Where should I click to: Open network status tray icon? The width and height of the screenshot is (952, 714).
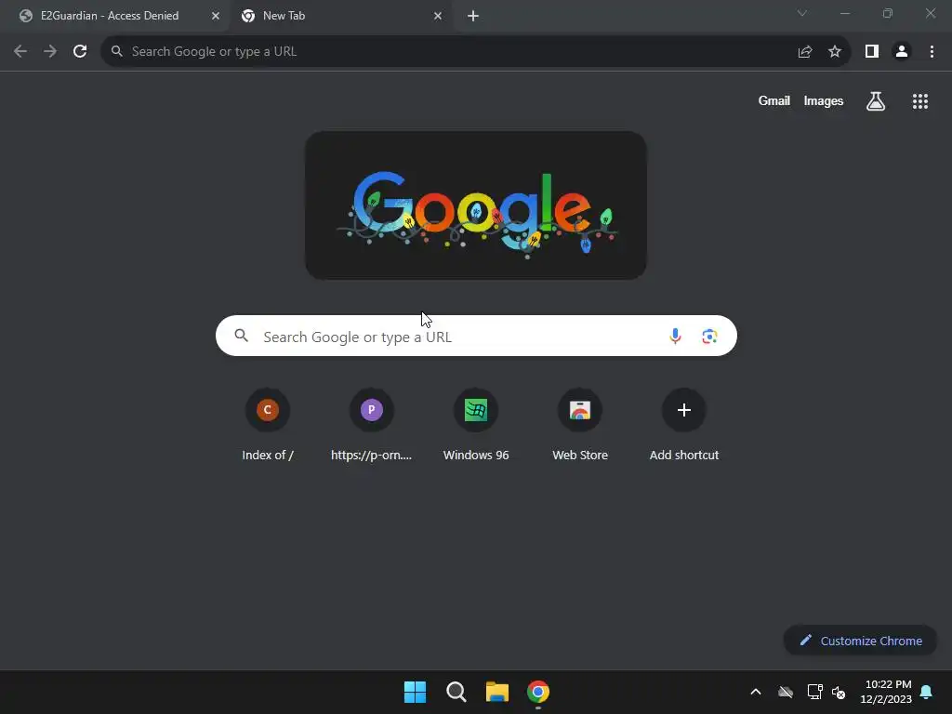(x=814, y=692)
